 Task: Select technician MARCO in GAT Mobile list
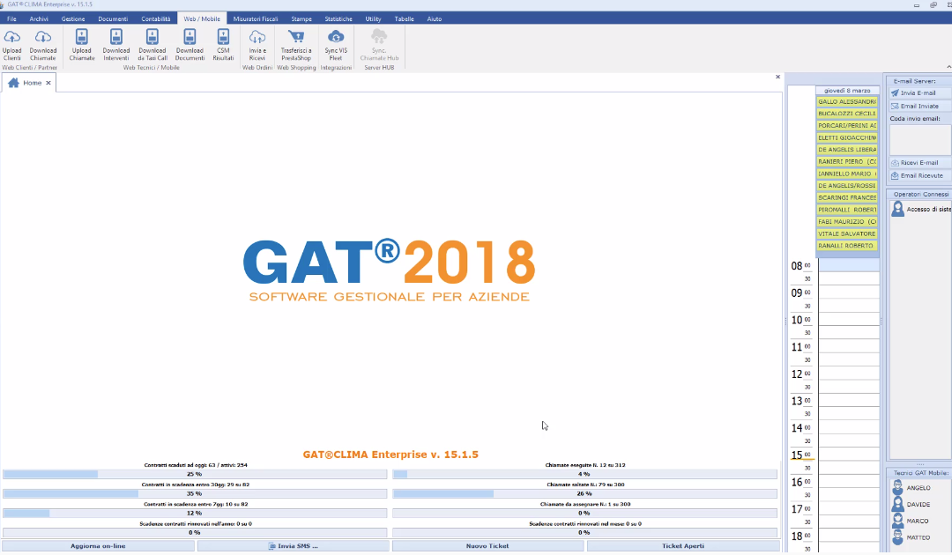point(918,521)
